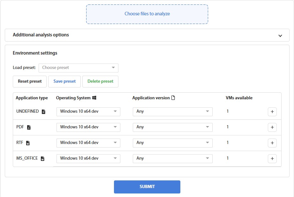The width and height of the screenshot is (294, 197).
Task: Click the Reset preset button
Action: click(29, 81)
